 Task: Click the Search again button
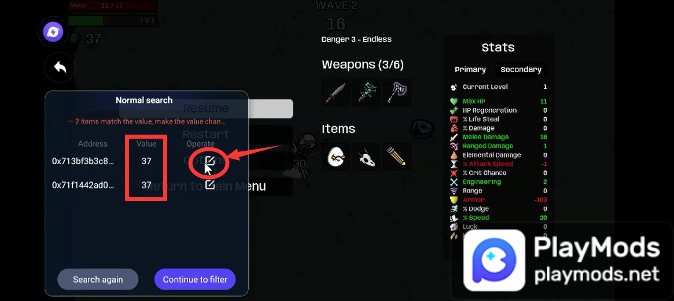tap(98, 280)
